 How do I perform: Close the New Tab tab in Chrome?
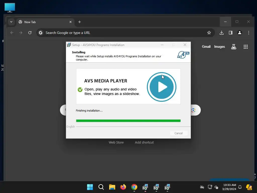(71, 22)
